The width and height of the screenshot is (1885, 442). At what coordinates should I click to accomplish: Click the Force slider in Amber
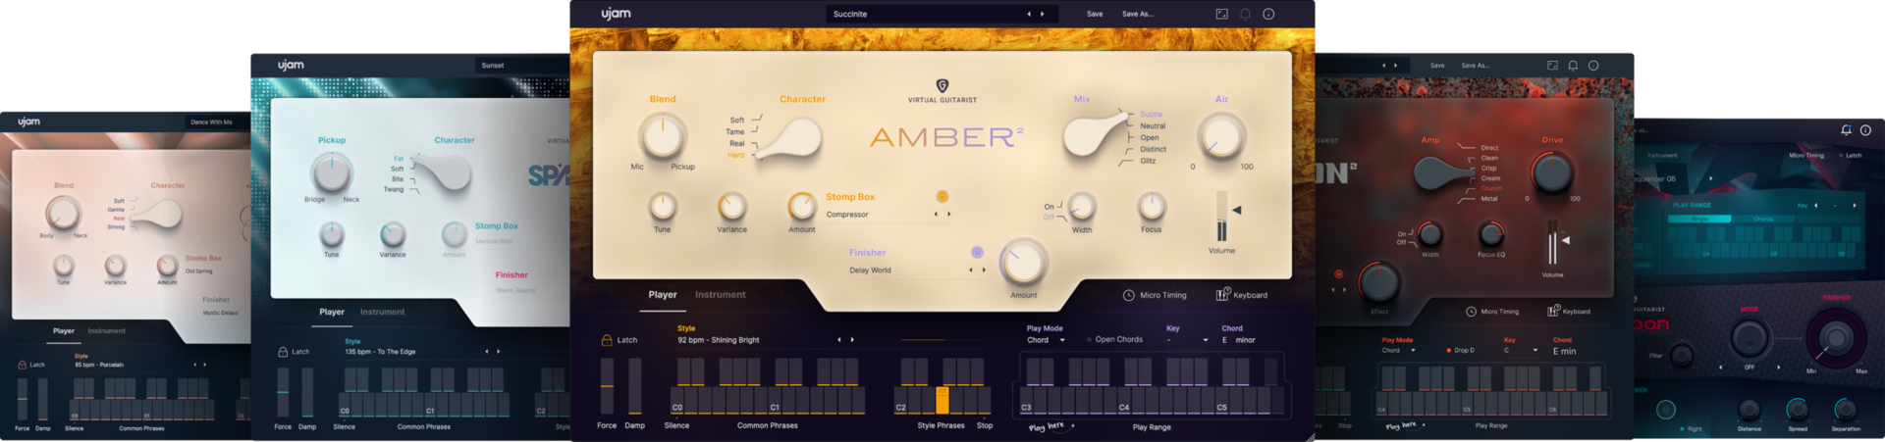(x=607, y=386)
